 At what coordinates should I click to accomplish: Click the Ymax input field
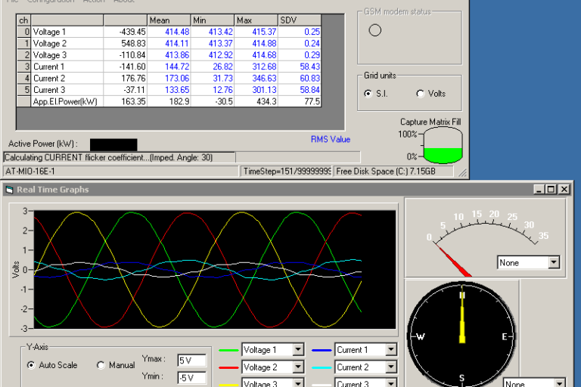(191, 360)
